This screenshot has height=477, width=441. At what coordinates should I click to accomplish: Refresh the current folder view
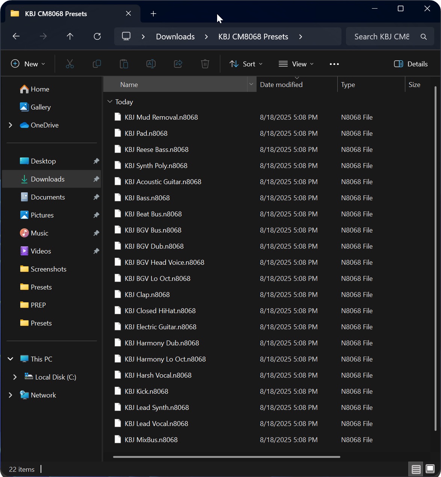click(x=97, y=36)
